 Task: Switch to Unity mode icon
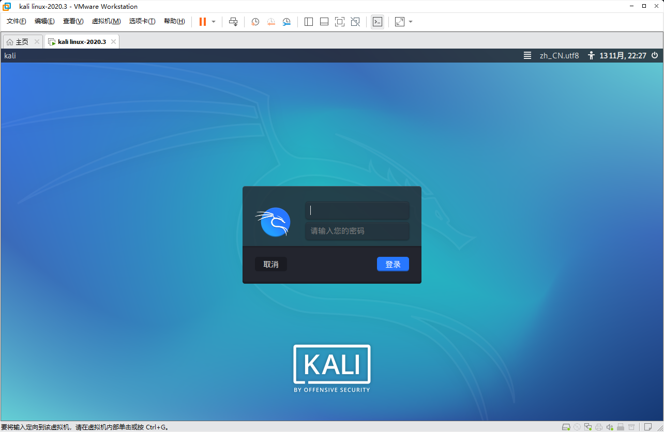pyautogui.click(x=355, y=22)
